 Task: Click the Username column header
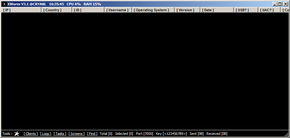coord(118,10)
